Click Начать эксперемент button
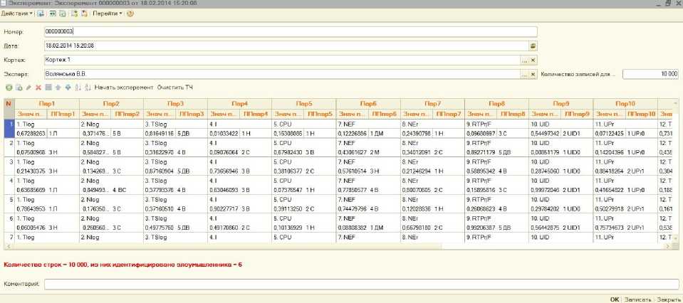This screenshot has height=303, width=683. coord(124,87)
